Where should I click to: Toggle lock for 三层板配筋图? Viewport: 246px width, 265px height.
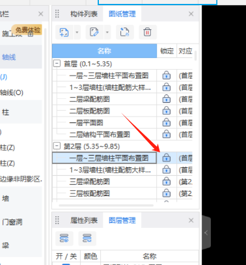coord(167,193)
